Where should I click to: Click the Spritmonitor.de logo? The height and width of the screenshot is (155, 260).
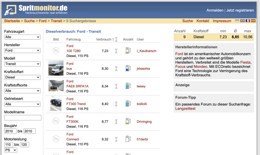(36, 10)
